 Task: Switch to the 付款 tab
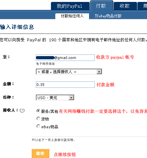click(x=102, y=5)
